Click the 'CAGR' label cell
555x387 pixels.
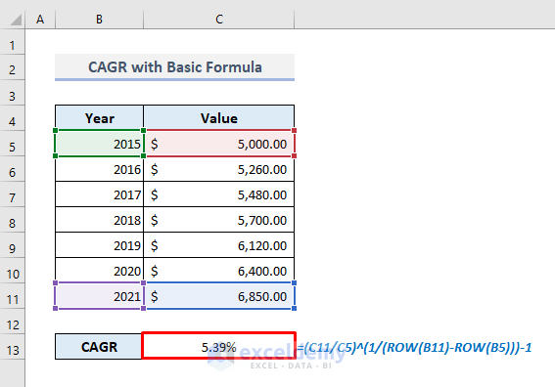(x=99, y=347)
